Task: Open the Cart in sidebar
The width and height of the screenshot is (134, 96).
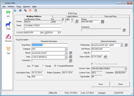Action: (8, 50)
